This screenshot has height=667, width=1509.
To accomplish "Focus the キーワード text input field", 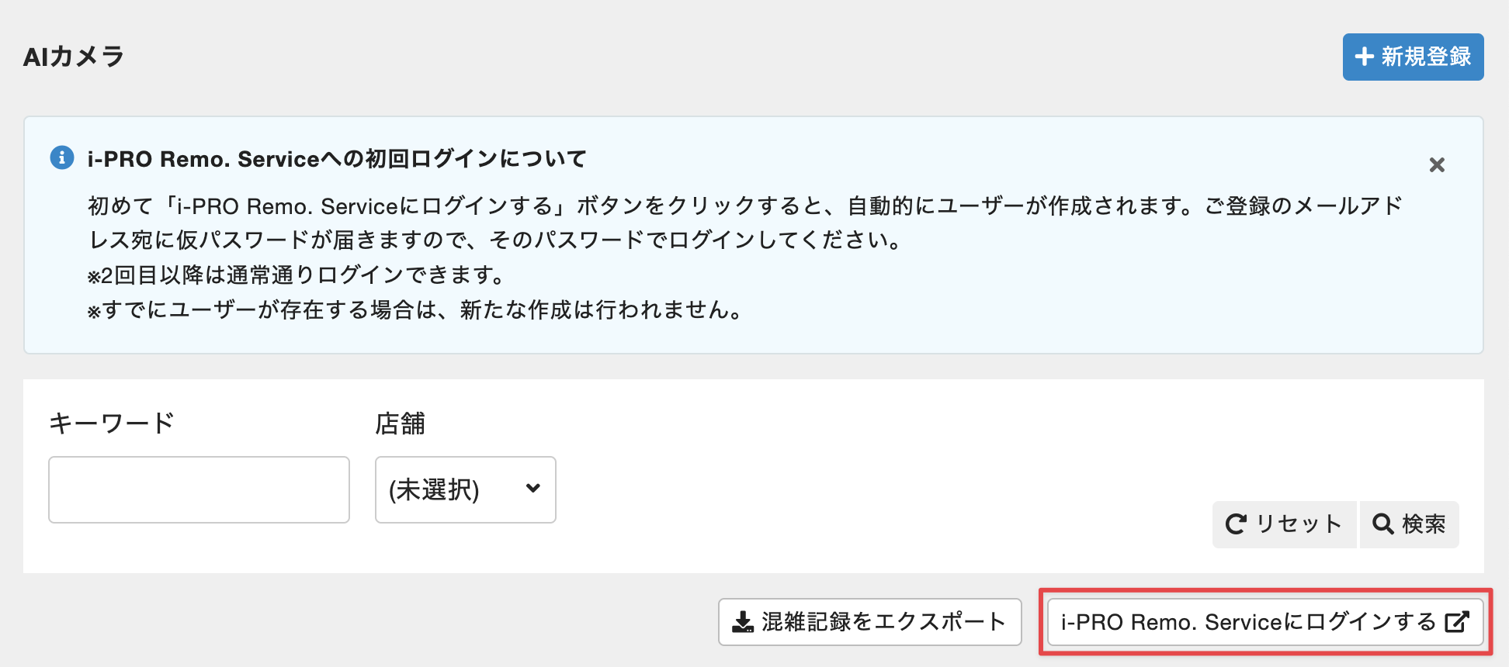I will click(x=199, y=489).
